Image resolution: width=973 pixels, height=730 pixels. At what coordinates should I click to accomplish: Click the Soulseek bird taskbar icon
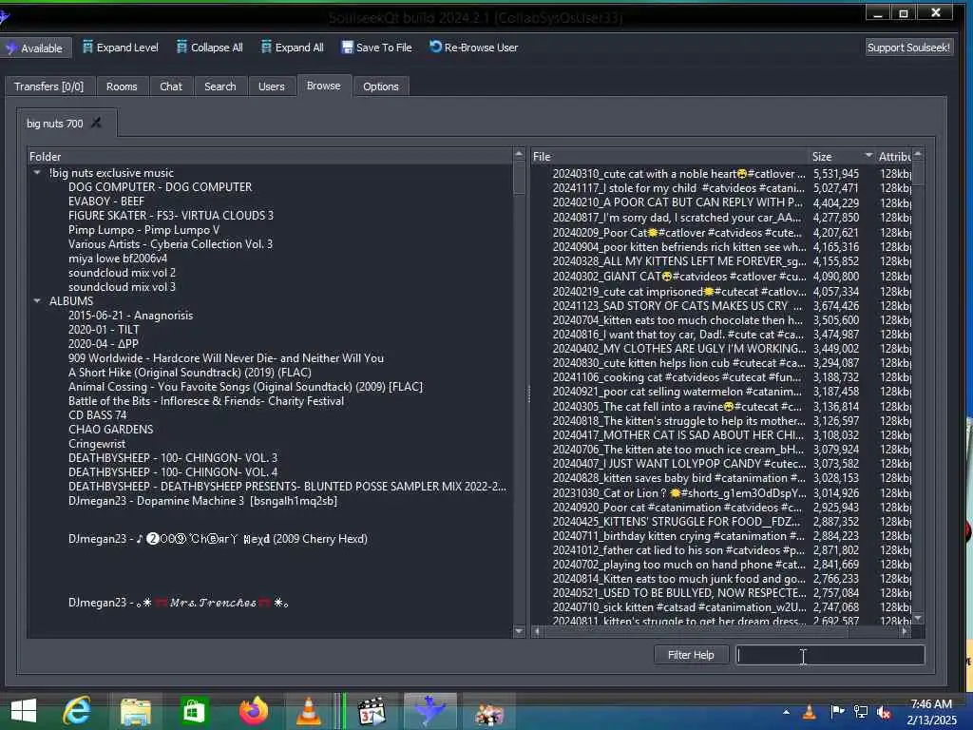pos(430,711)
